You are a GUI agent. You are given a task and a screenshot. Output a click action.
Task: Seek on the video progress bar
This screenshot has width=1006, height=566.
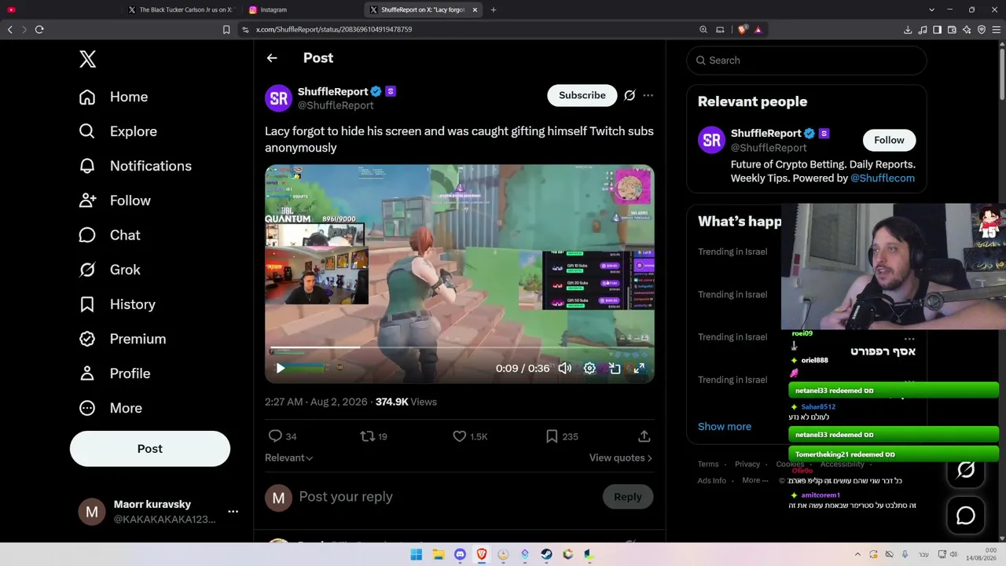tap(459, 347)
